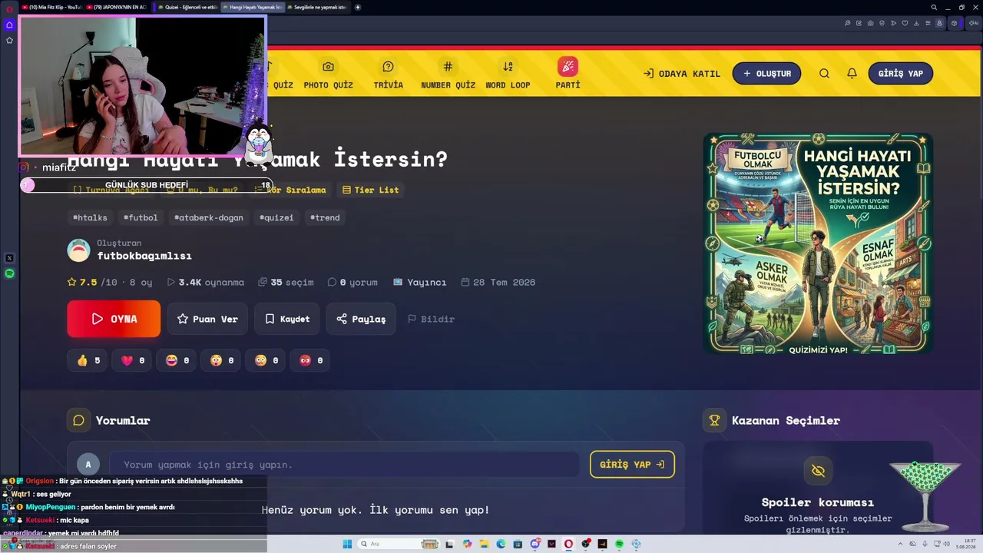Click the Paylaş share button
The height and width of the screenshot is (553, 983).
pos(361,319)
